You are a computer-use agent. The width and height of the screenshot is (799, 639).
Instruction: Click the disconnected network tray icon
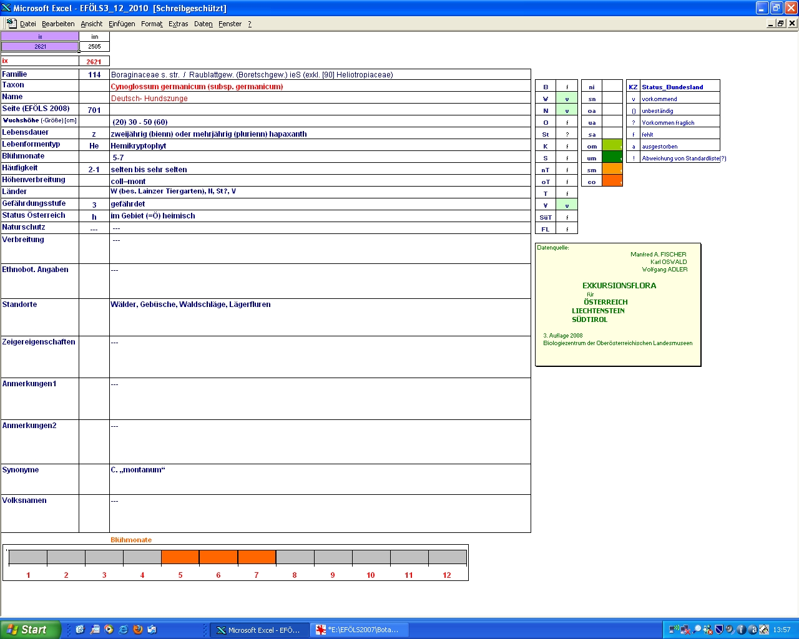point(685,630)
